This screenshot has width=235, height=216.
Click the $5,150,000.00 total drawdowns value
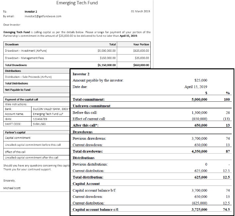[107, 65]
